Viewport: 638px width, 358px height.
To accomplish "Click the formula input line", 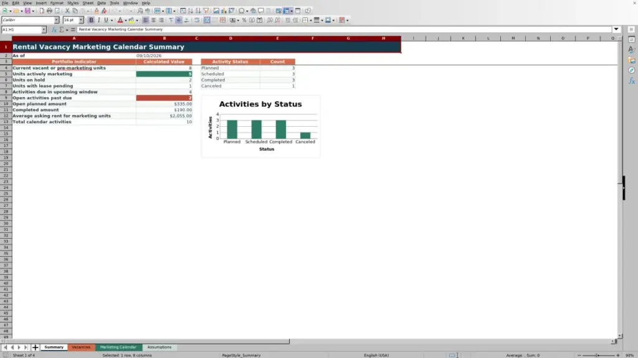I will coord(344,29).
